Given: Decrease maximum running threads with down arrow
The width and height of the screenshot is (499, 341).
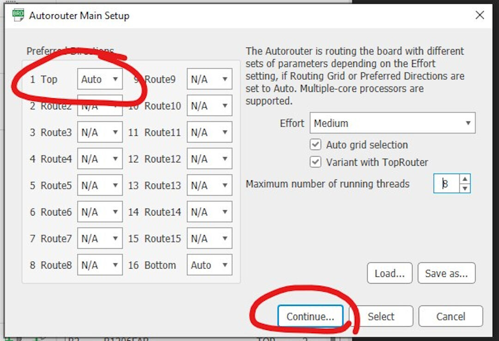Looking at the screenshot, I should [x=465, y=188].
